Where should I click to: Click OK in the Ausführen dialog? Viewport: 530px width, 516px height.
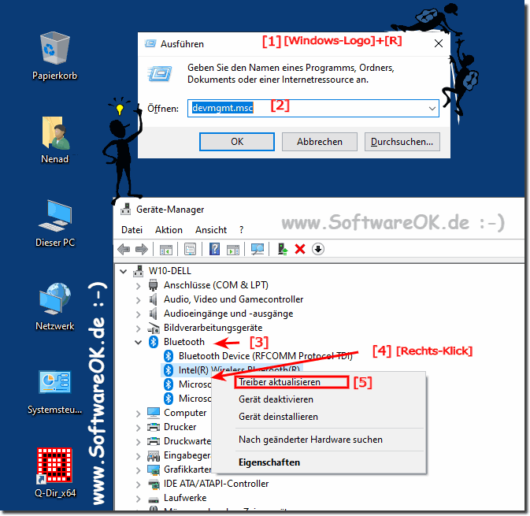tap(236, 142)
